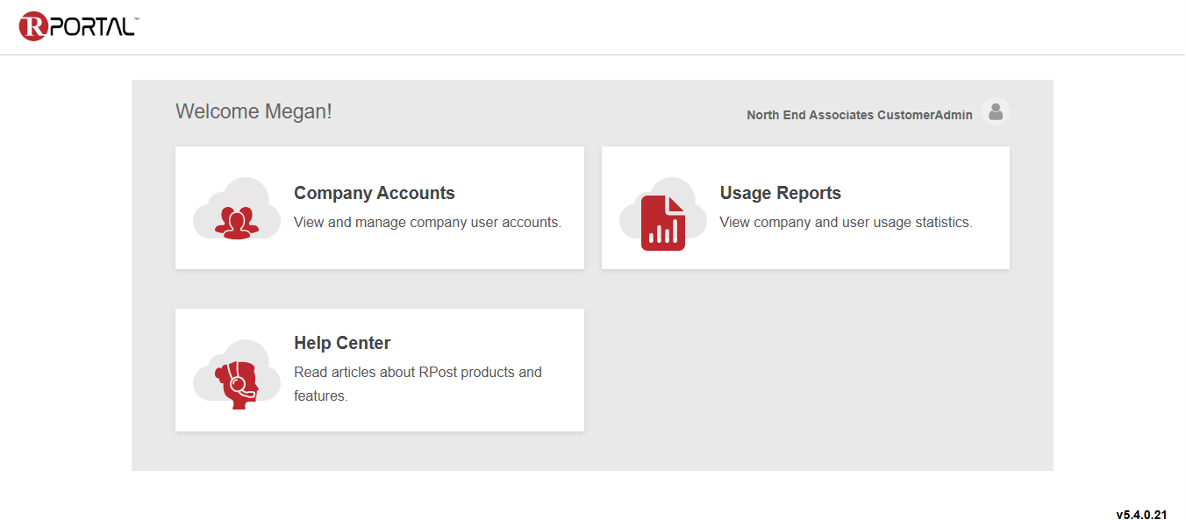Click the red R circle emblem
The image size is (1186, 520).
point(32,26)
